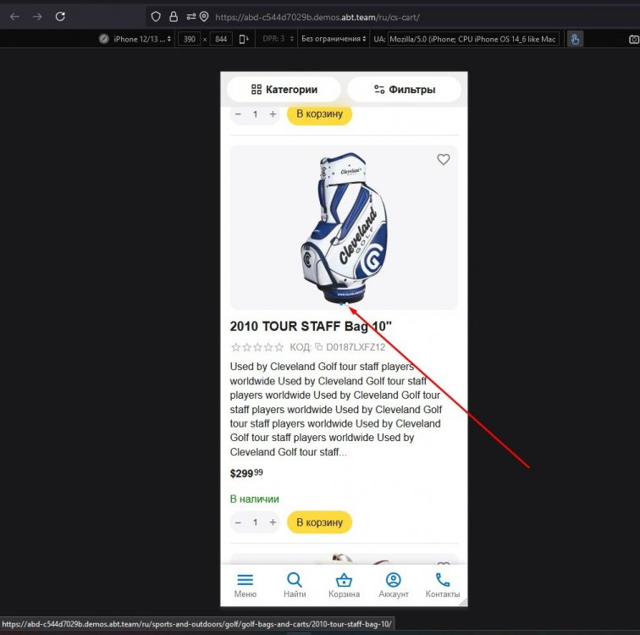This screenshot has width=640, height=635.
Task: Click the browser forward arrow
Action: [x=37, y=17]
